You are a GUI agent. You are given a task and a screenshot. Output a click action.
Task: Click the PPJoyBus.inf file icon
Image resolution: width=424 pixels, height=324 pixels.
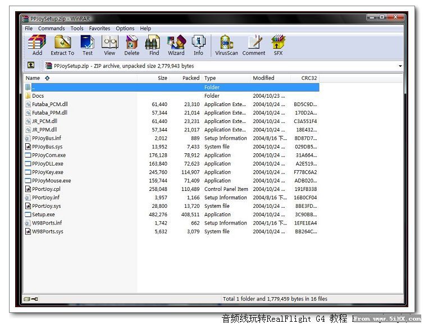click(28, 138)
